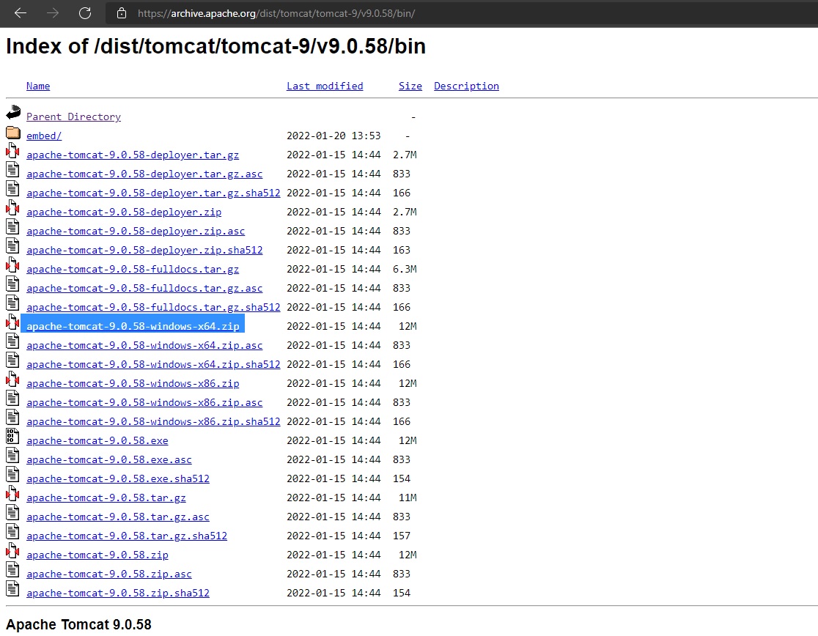The height and width of the screenshot is (636, 818).
Task: Download apache-tomcat-9.0.58-deployer.zip
Action: point(124,212)
